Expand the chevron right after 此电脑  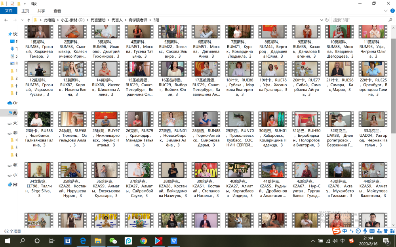pos(58,20)
